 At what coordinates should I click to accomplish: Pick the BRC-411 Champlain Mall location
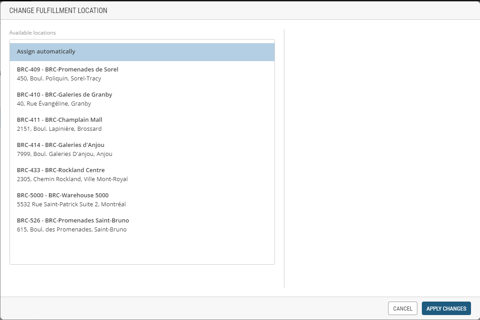click(x=59, y=120)
